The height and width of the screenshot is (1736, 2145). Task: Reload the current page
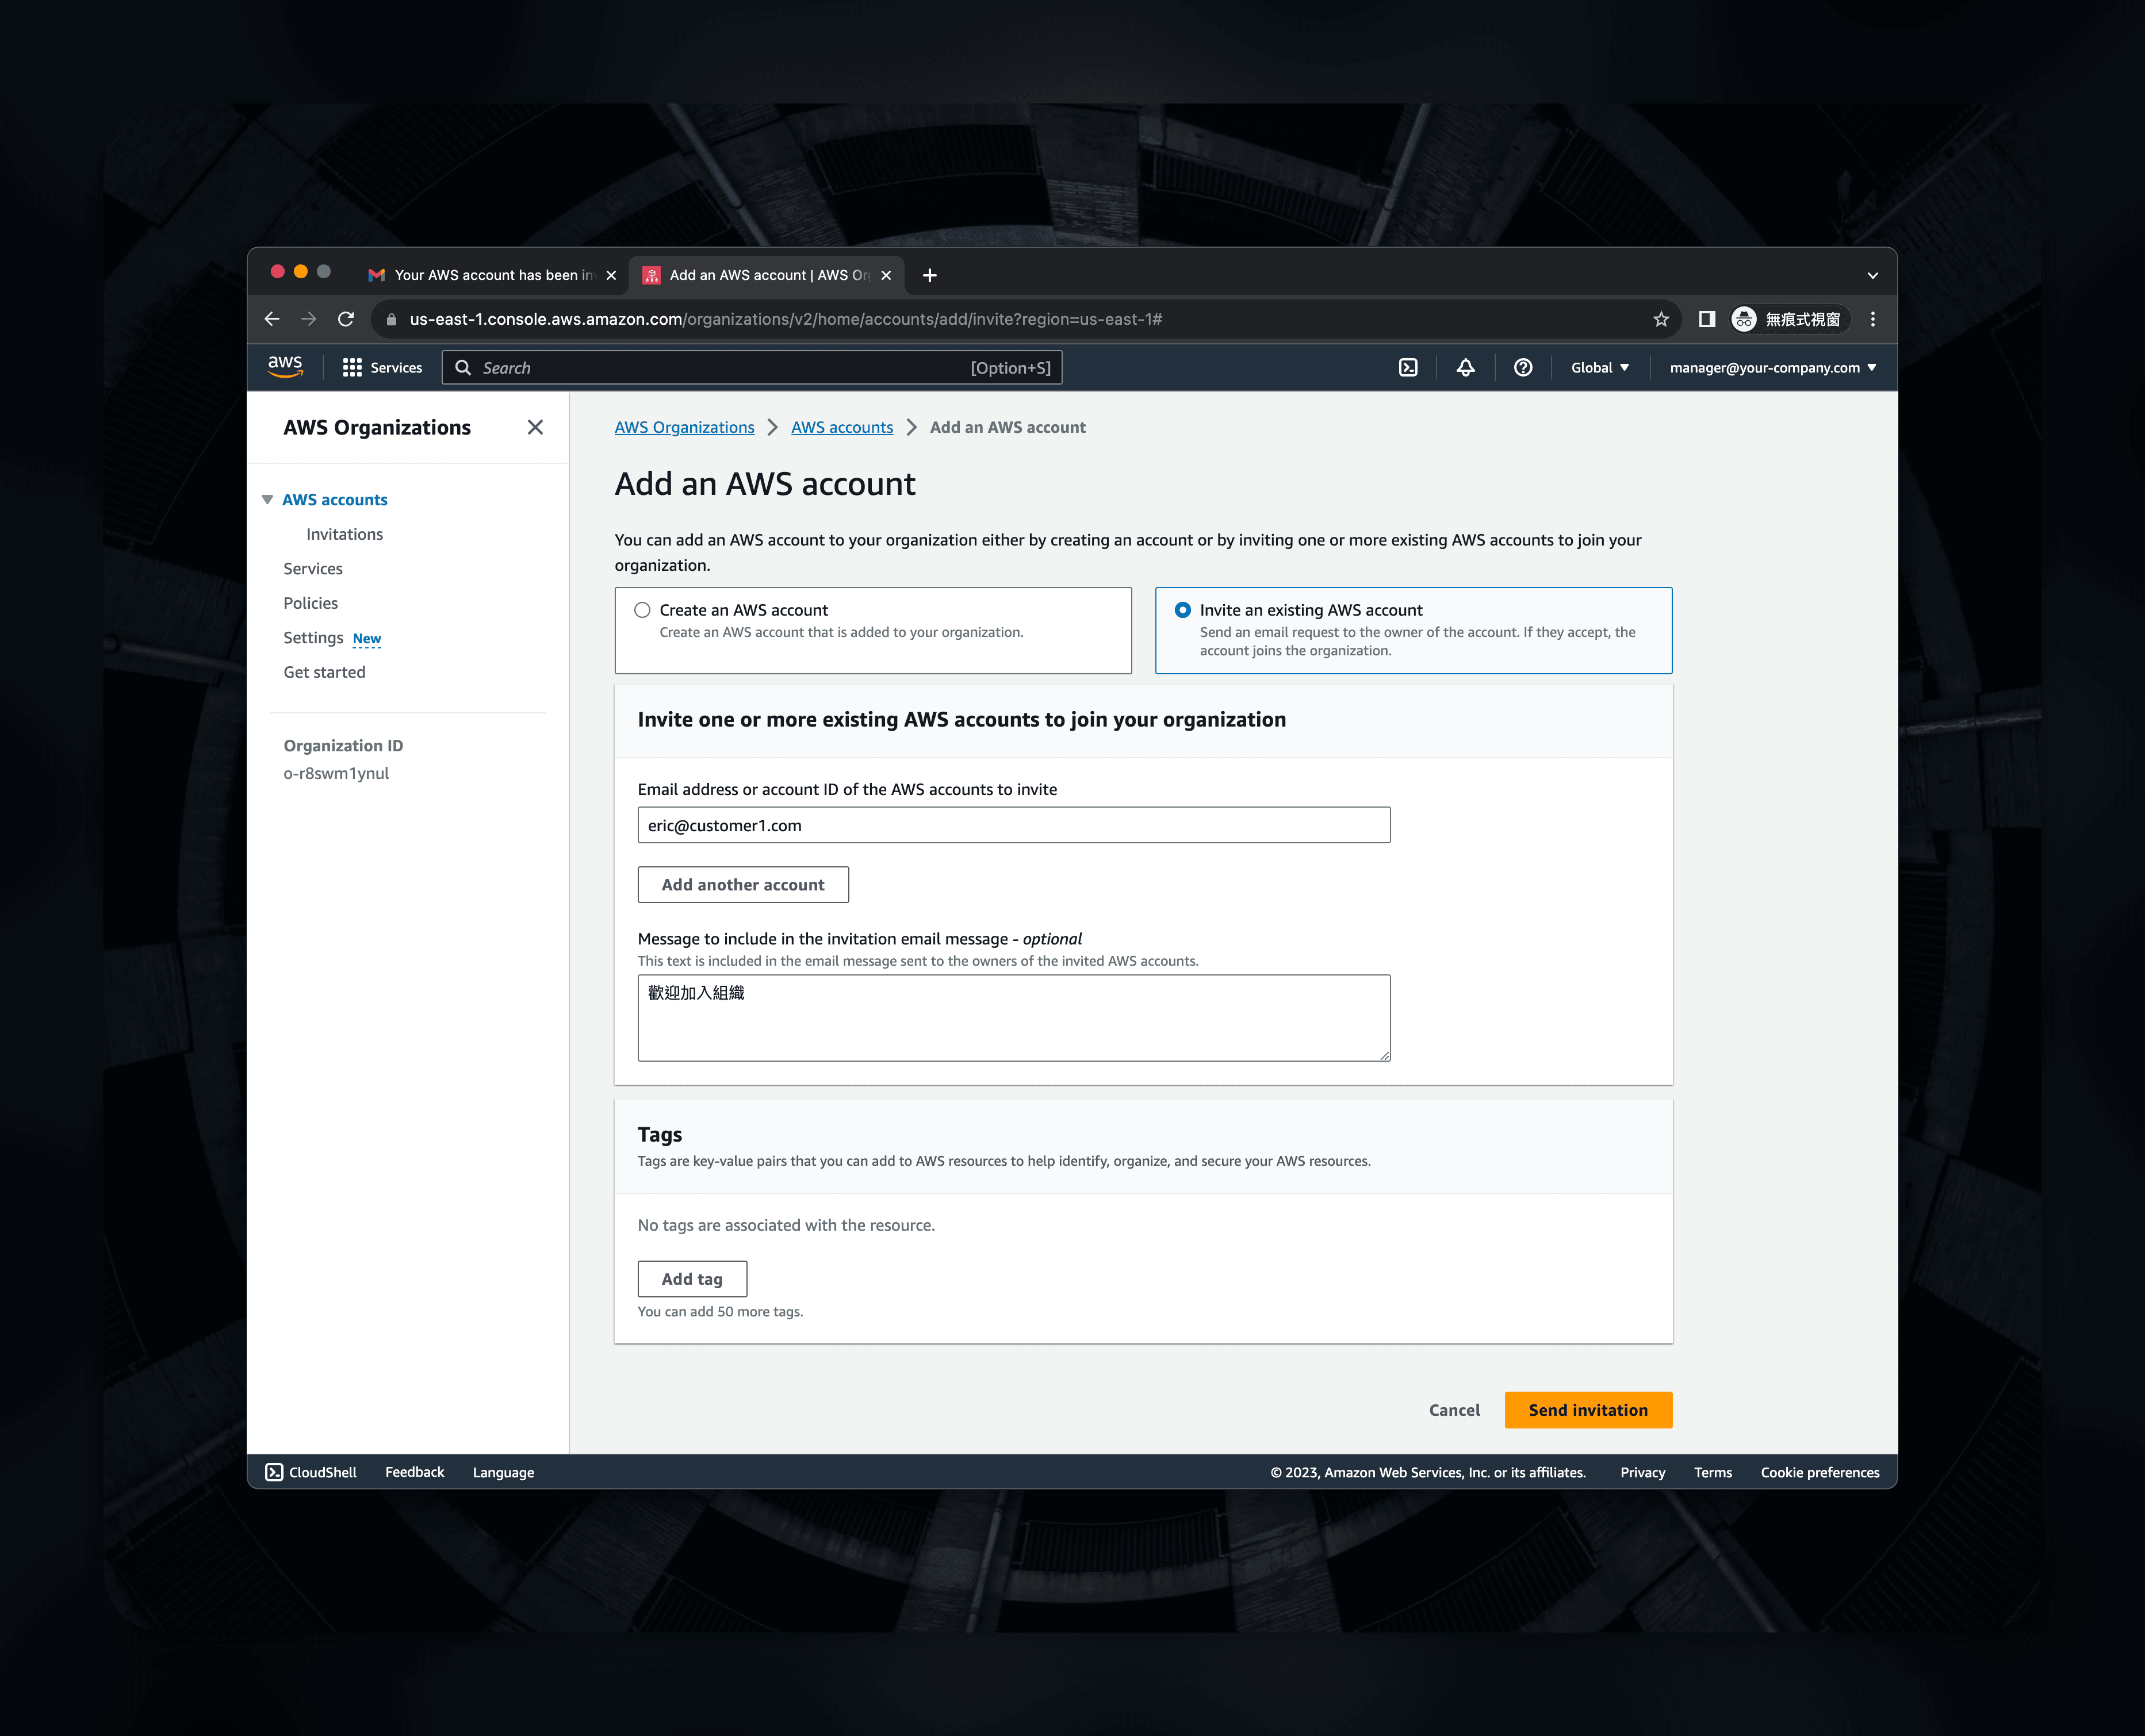coord(346,319)
